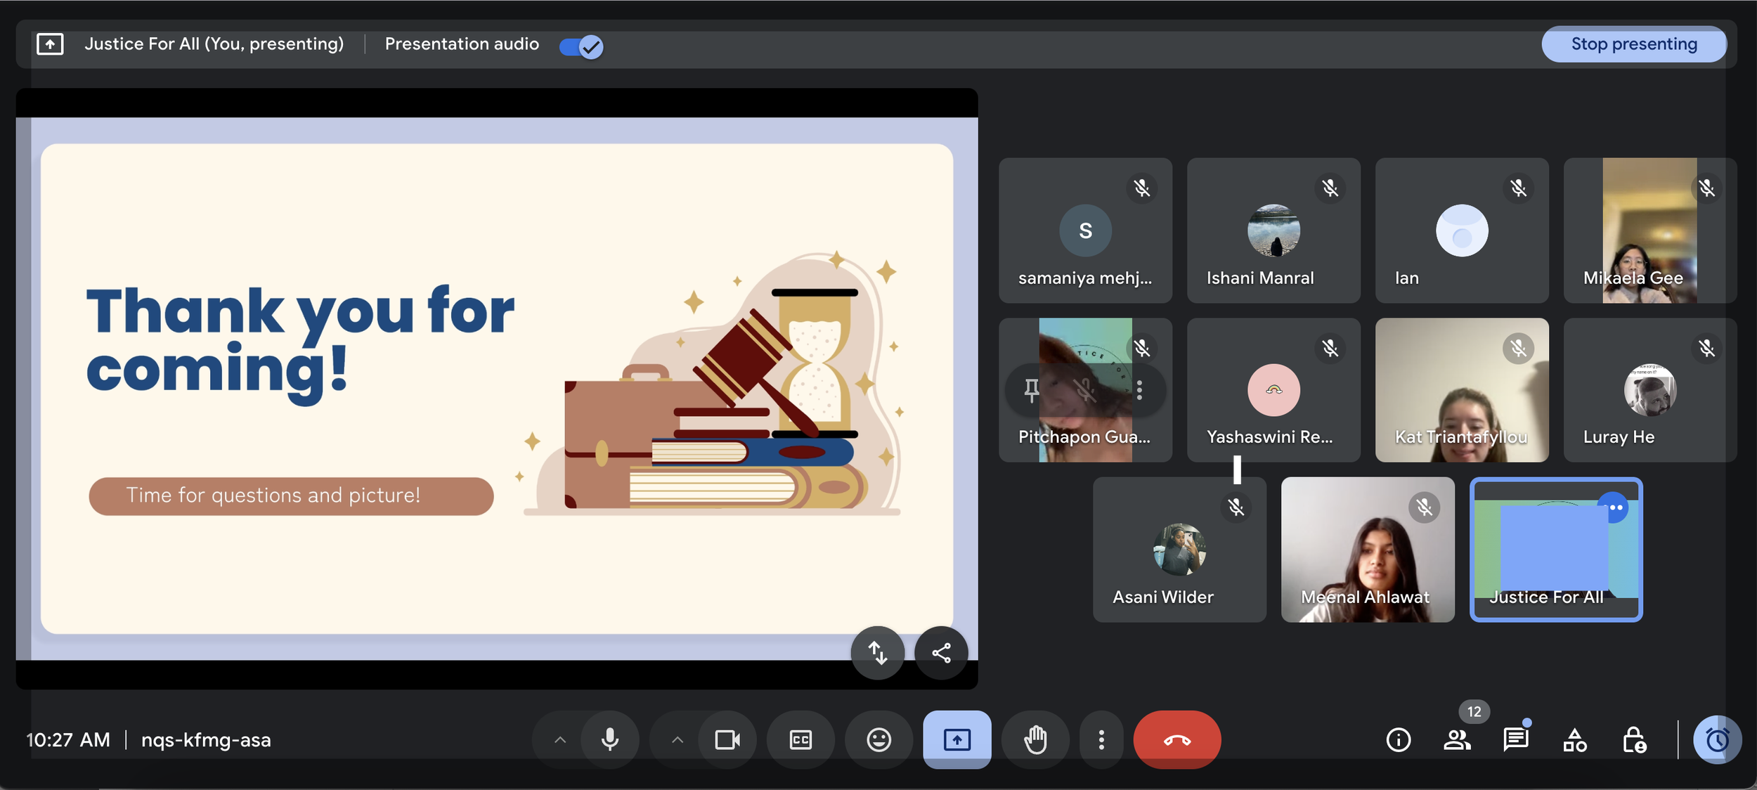The width and height of the screenshot is (1757, 790).
Task: Open the meeting details info icon
Action: coord(1398,739)
